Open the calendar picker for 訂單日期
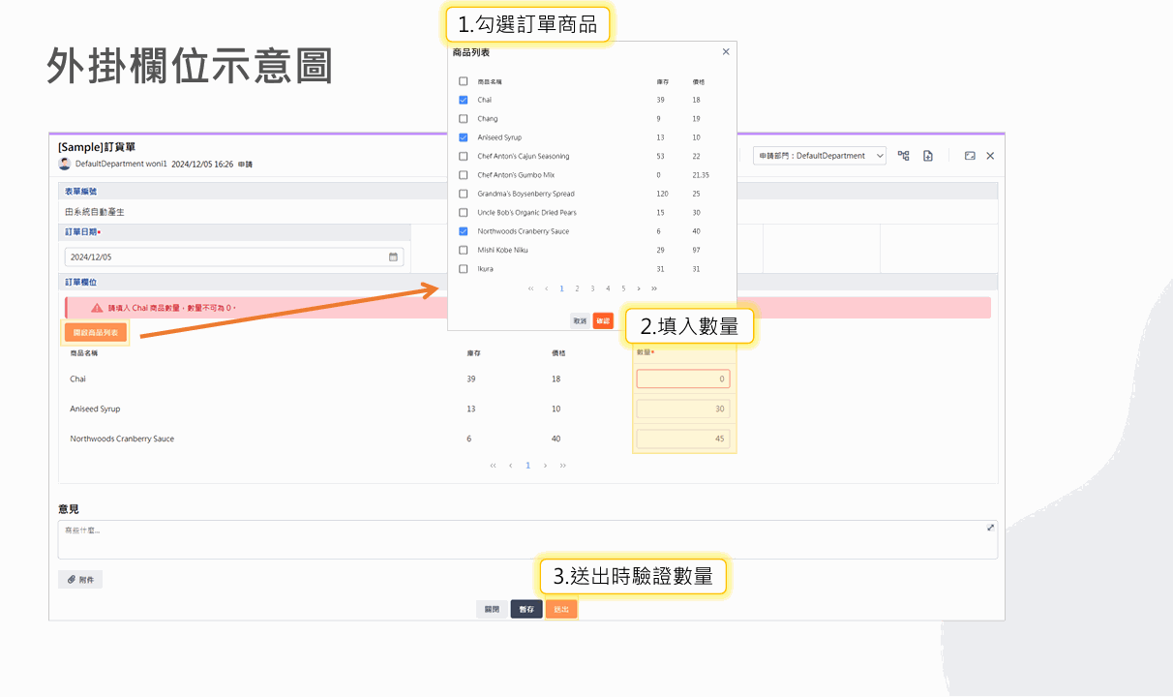 pyautogui.click(x=393, y=258)
